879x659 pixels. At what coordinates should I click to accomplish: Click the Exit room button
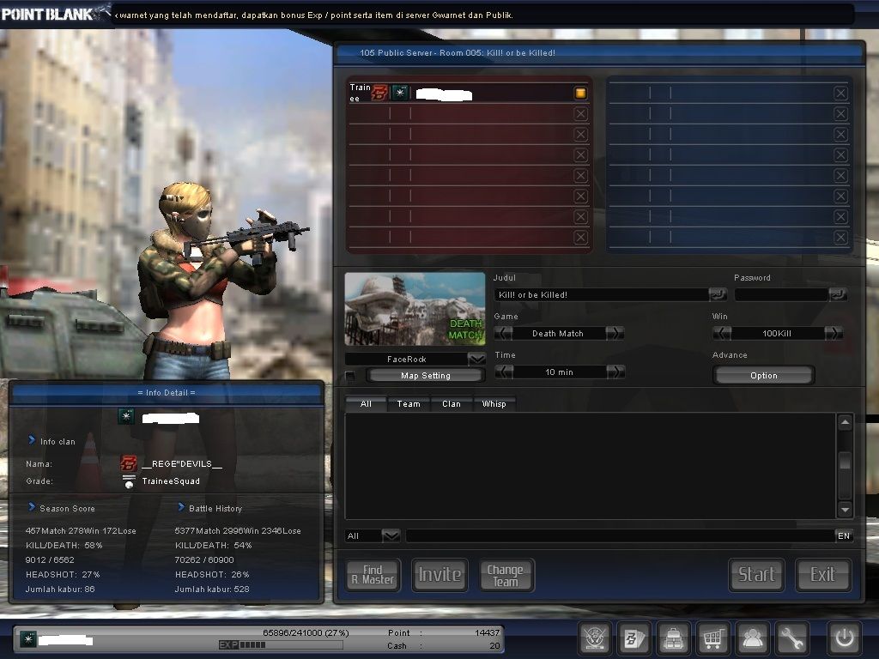point(823,575)
